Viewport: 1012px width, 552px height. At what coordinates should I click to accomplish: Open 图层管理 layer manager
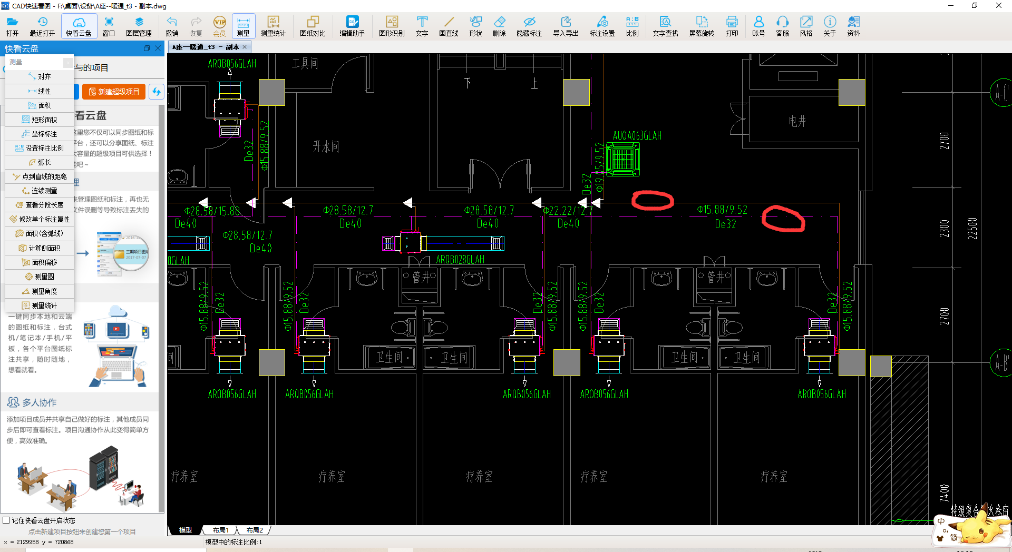pos(139,26)
